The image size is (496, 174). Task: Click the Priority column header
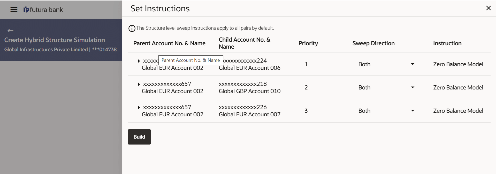[308, 43]
